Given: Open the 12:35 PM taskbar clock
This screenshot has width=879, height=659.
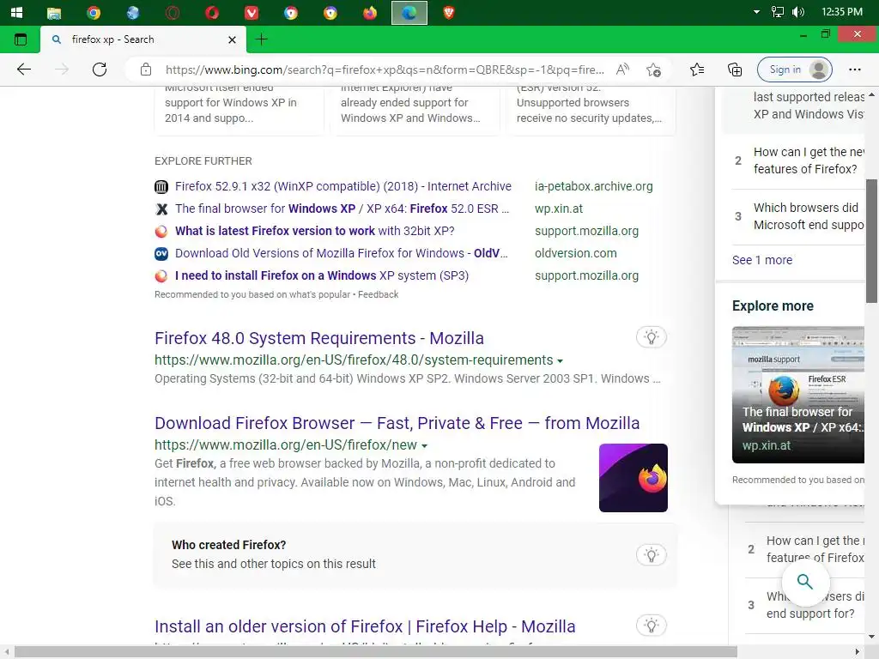Looking at the screenshot, I should (841, 12).
